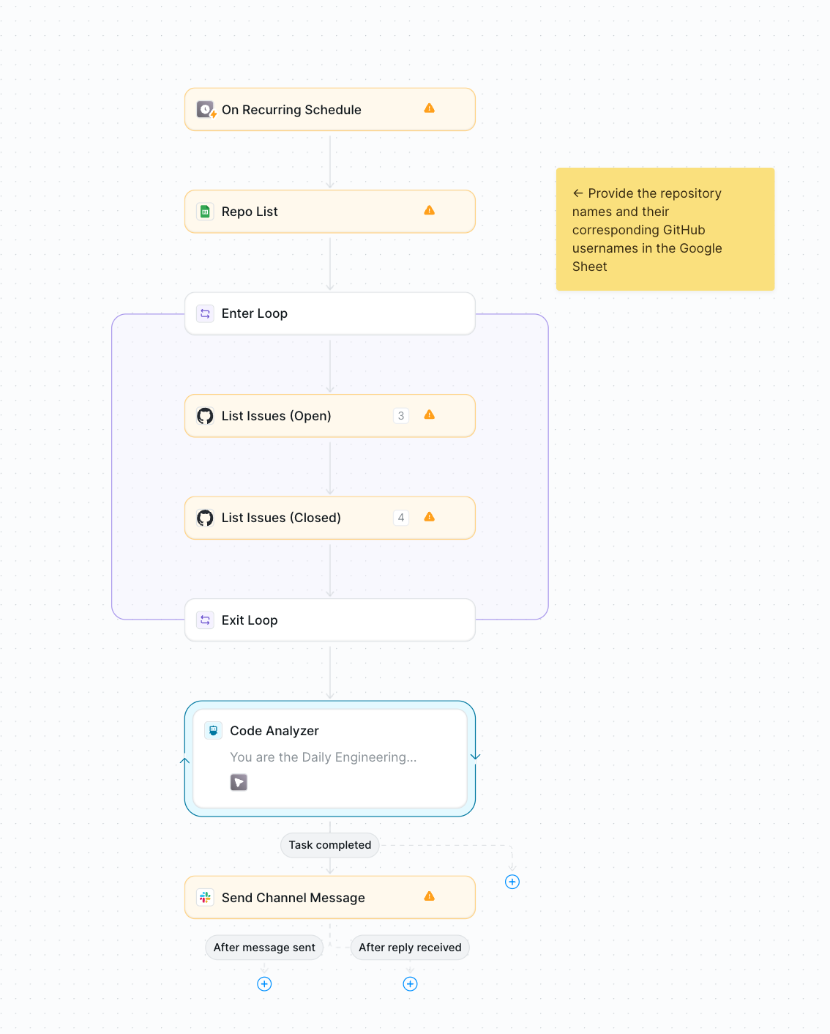Click the up arrow on Code Analyzer's left edge
This screenshot has height=1034, width=830.
(185, 762)
